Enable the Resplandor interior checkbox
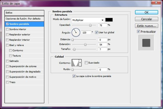This screenshot has width=163, height=109. click(7, 40)
